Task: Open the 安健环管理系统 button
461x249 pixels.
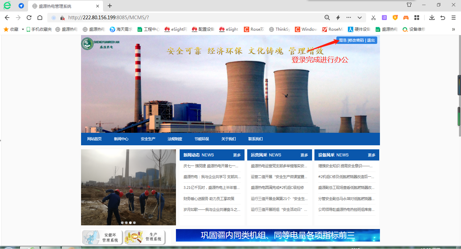Action: (x=102, y=237)
